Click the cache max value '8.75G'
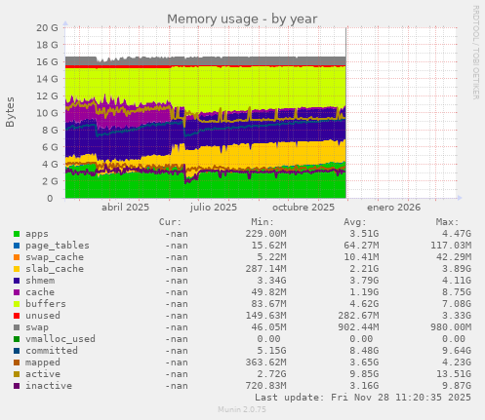485x420 pixels. tap(457, 292)
